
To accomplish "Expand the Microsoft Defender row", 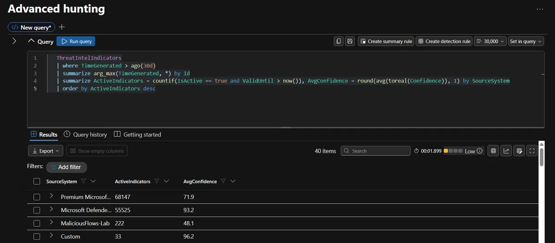I will 51,210.
